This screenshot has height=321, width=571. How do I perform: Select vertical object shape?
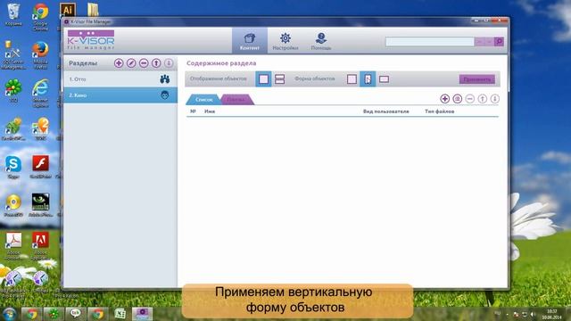click(368, 79)
